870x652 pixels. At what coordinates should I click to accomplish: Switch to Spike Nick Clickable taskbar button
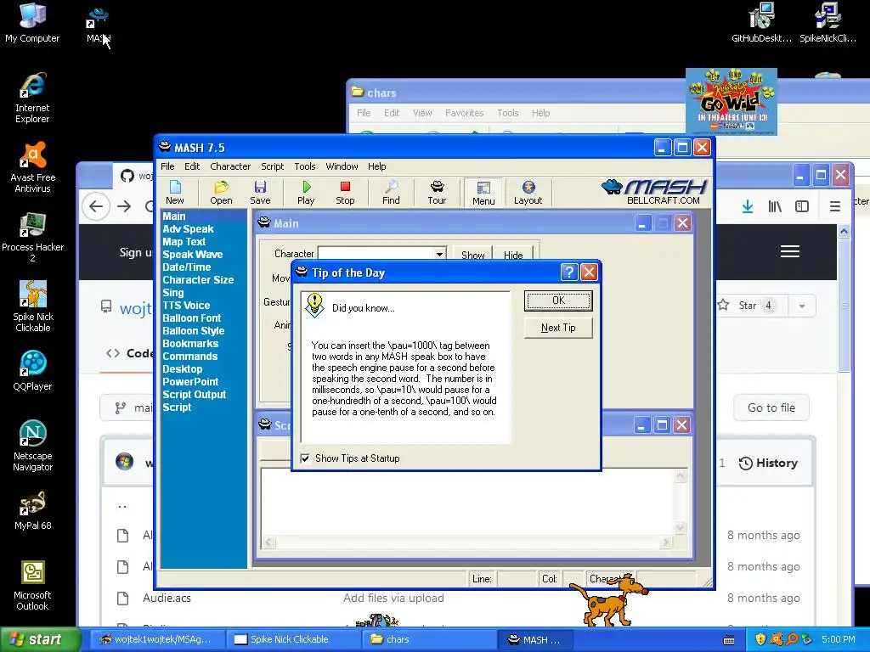click(x=293, y=639)
